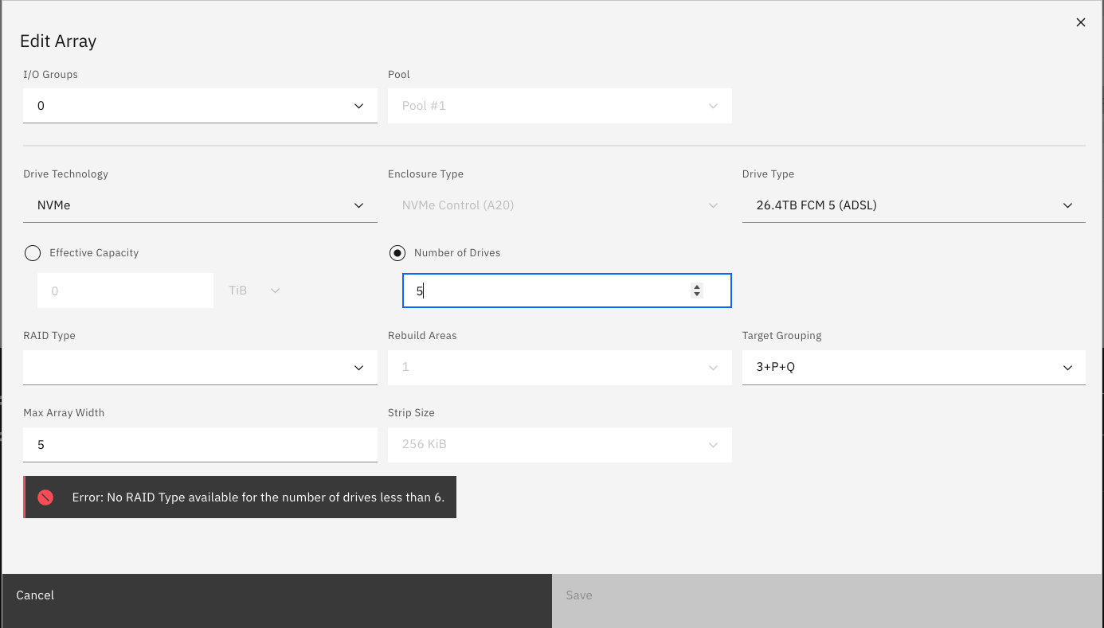Click the red error icon in notification
The image size is (1104, 628).
tap(45, 497)
